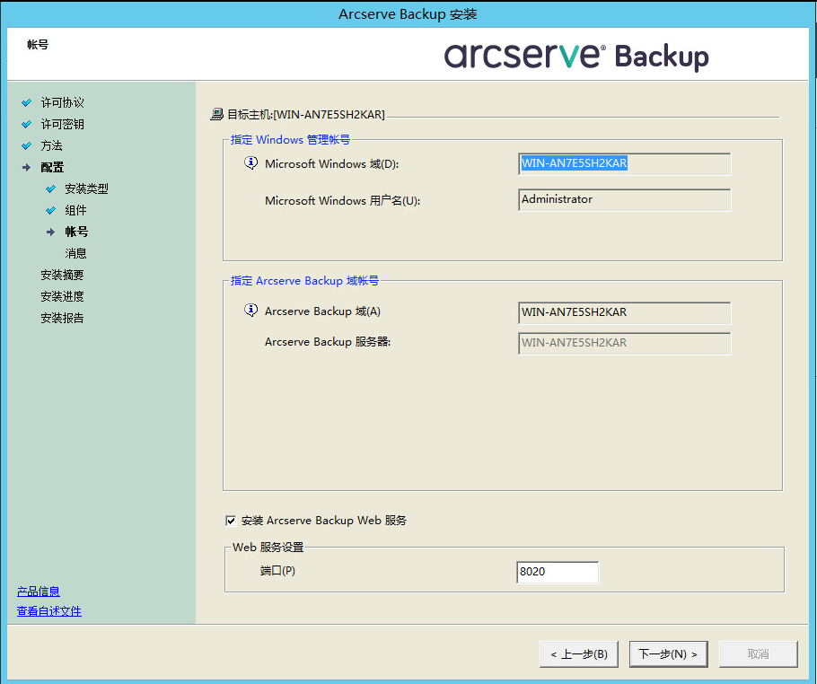Click the 取消 button
The width and height of the screenshot is (817, 684).
[758, 653]
